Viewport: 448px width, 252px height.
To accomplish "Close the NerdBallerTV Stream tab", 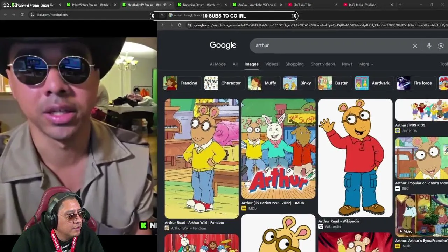I will click(170, 5).
